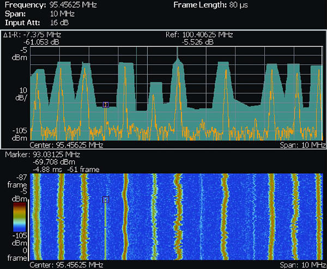Click the Marker 93.03125 MHz readout
Viewport: 327px width, 269px height.
(43, 155)
